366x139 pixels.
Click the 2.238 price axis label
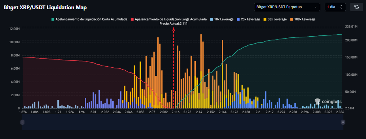[x=293, y=112]
